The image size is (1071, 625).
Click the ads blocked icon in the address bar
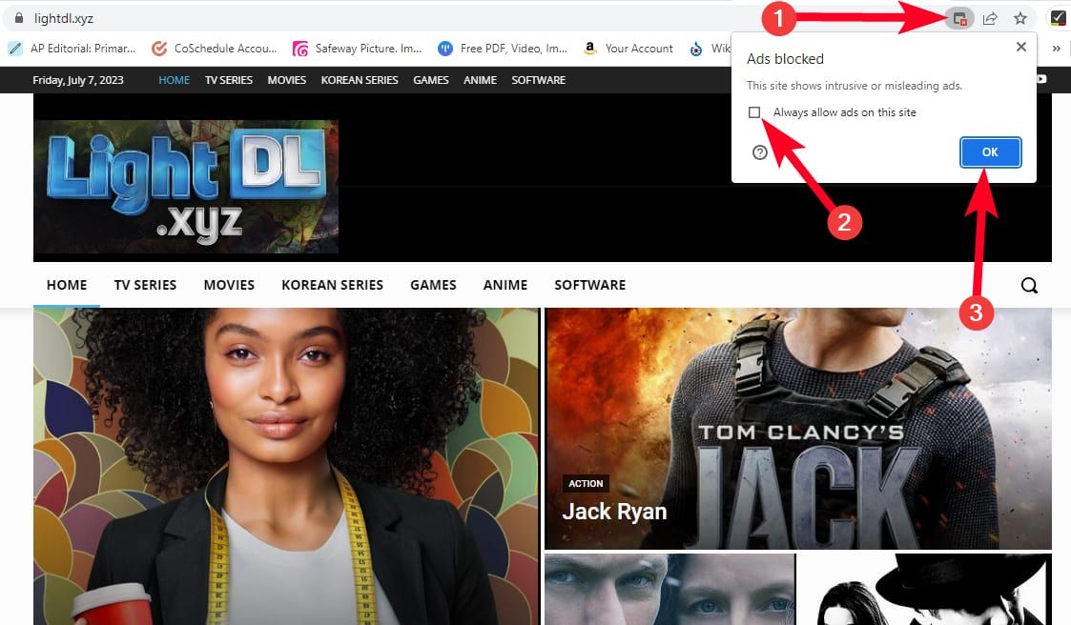[x=958, y=17]
